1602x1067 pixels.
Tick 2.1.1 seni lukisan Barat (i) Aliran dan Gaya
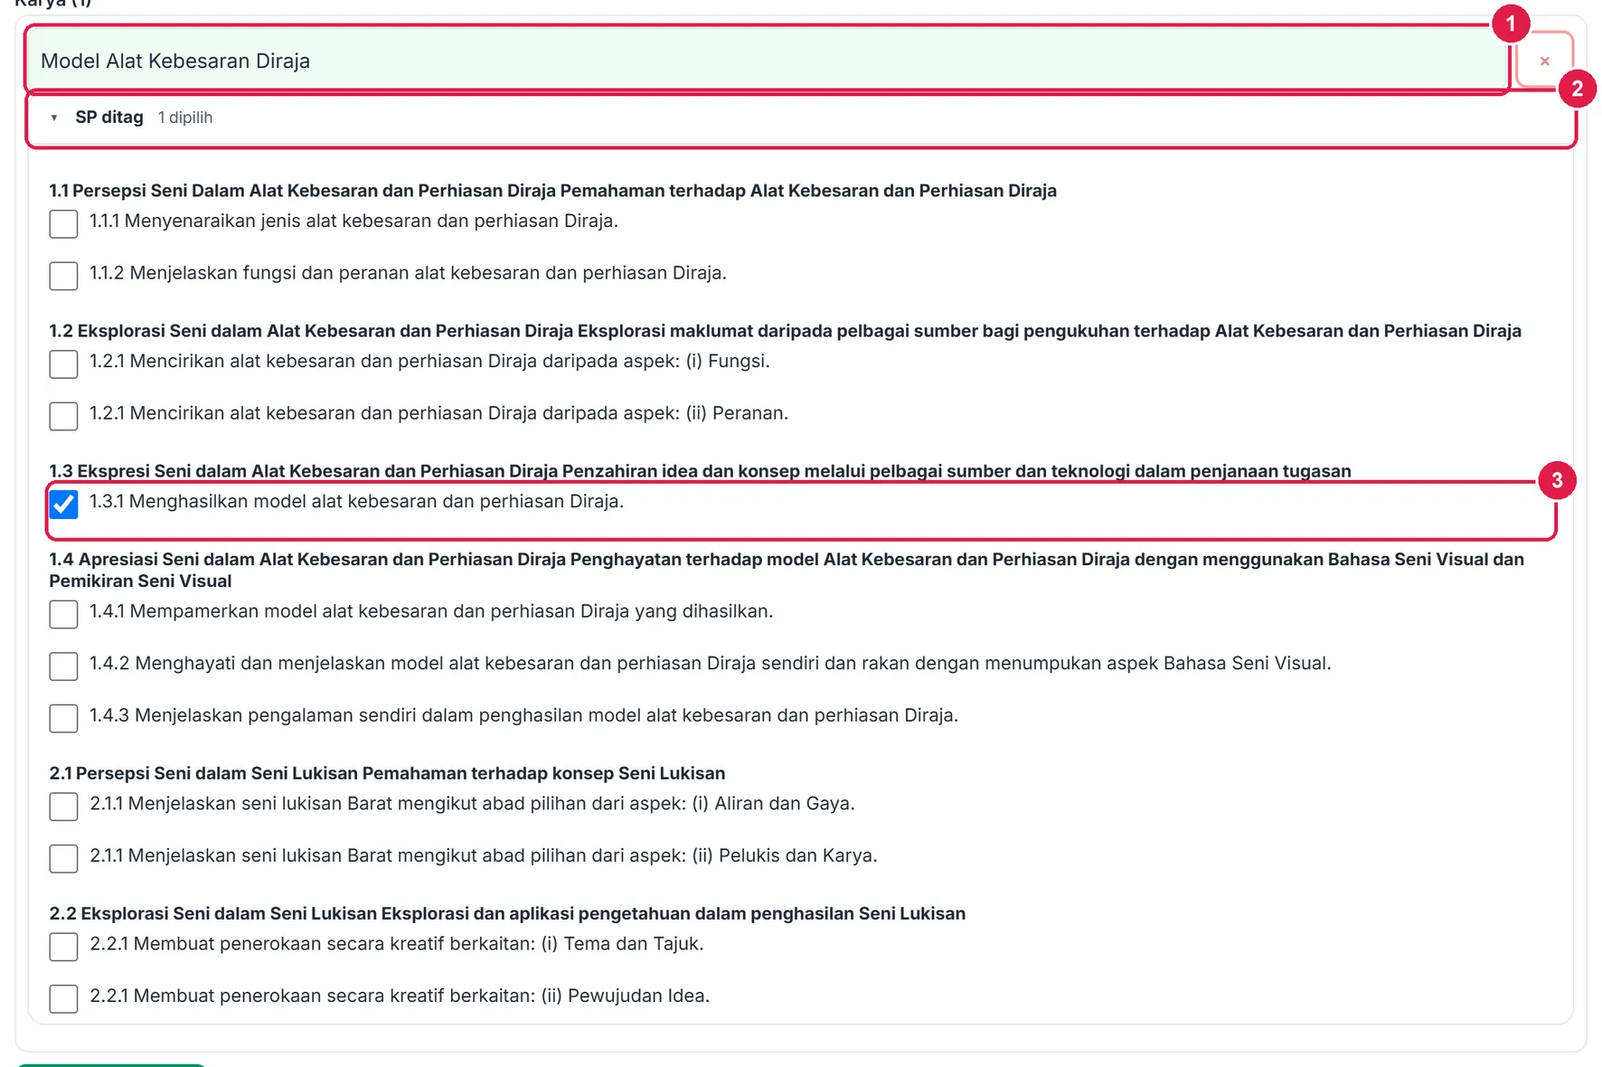(63, 806)
